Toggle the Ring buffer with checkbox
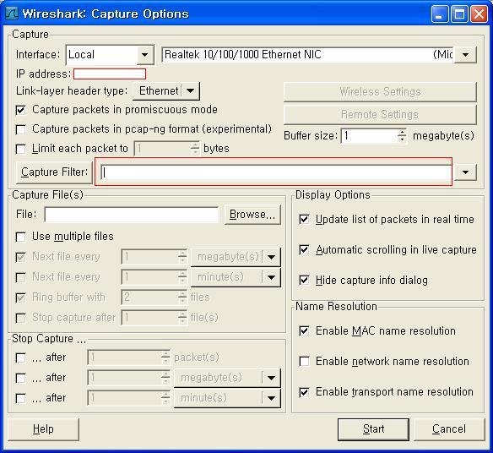493x453 pixels. 21,297
